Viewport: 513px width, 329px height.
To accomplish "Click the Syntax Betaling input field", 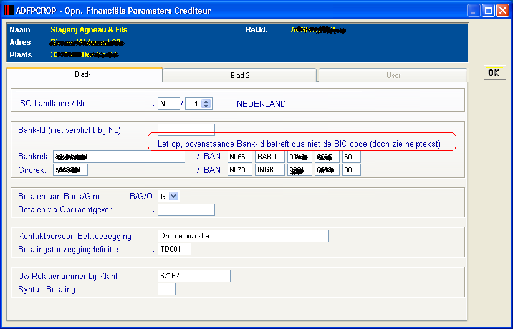I will [x=166, y=289].
